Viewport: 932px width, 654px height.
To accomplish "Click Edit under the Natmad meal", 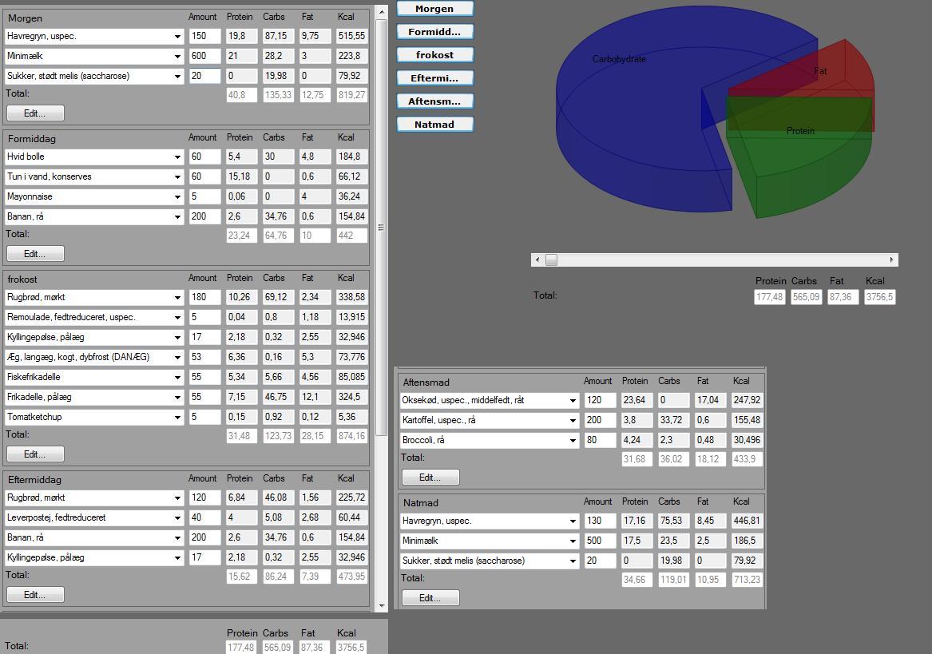I will click(430, 597).
